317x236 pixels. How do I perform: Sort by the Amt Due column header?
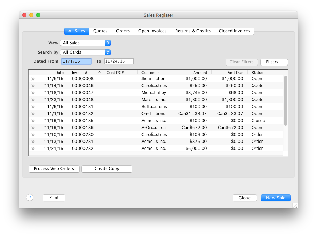point(229,73)
